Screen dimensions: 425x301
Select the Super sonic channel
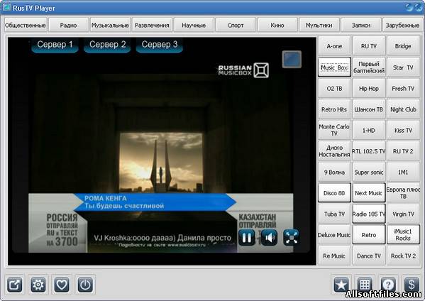coord(369,173)
